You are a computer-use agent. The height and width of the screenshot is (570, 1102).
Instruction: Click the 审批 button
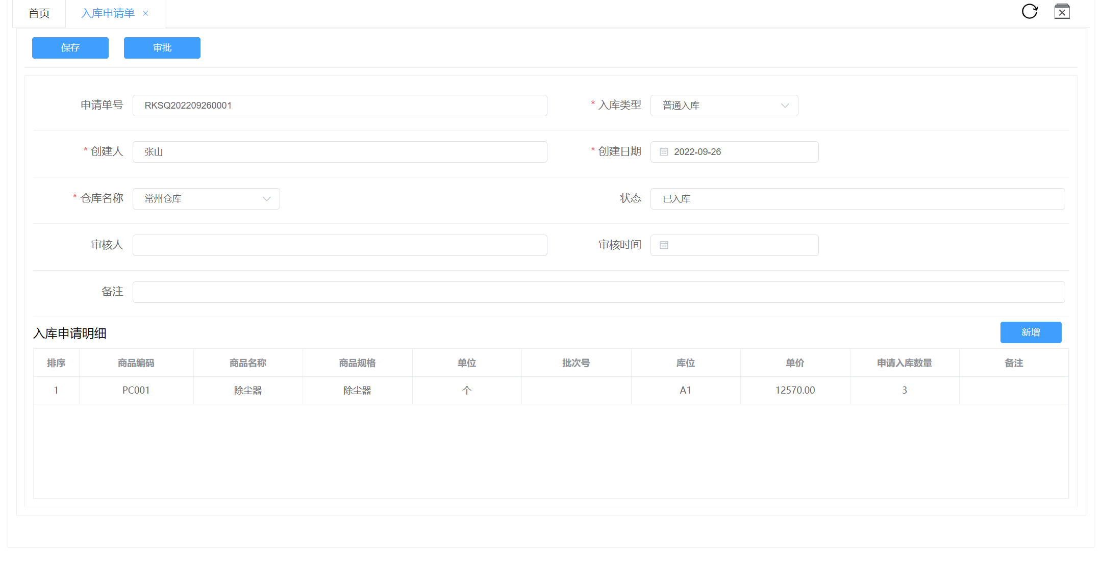162,48
